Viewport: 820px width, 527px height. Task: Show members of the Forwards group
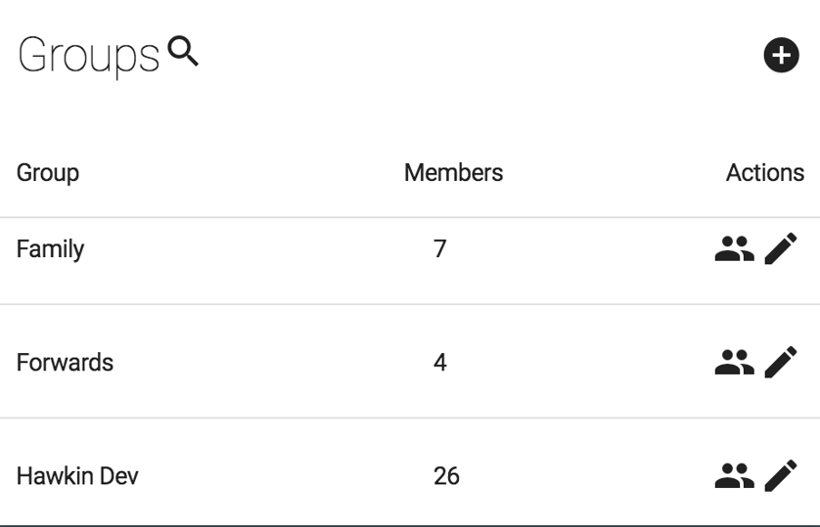pyautogui.click(x=734, y=364)
